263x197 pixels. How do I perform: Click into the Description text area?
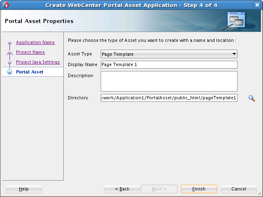(x=169, y=81)
